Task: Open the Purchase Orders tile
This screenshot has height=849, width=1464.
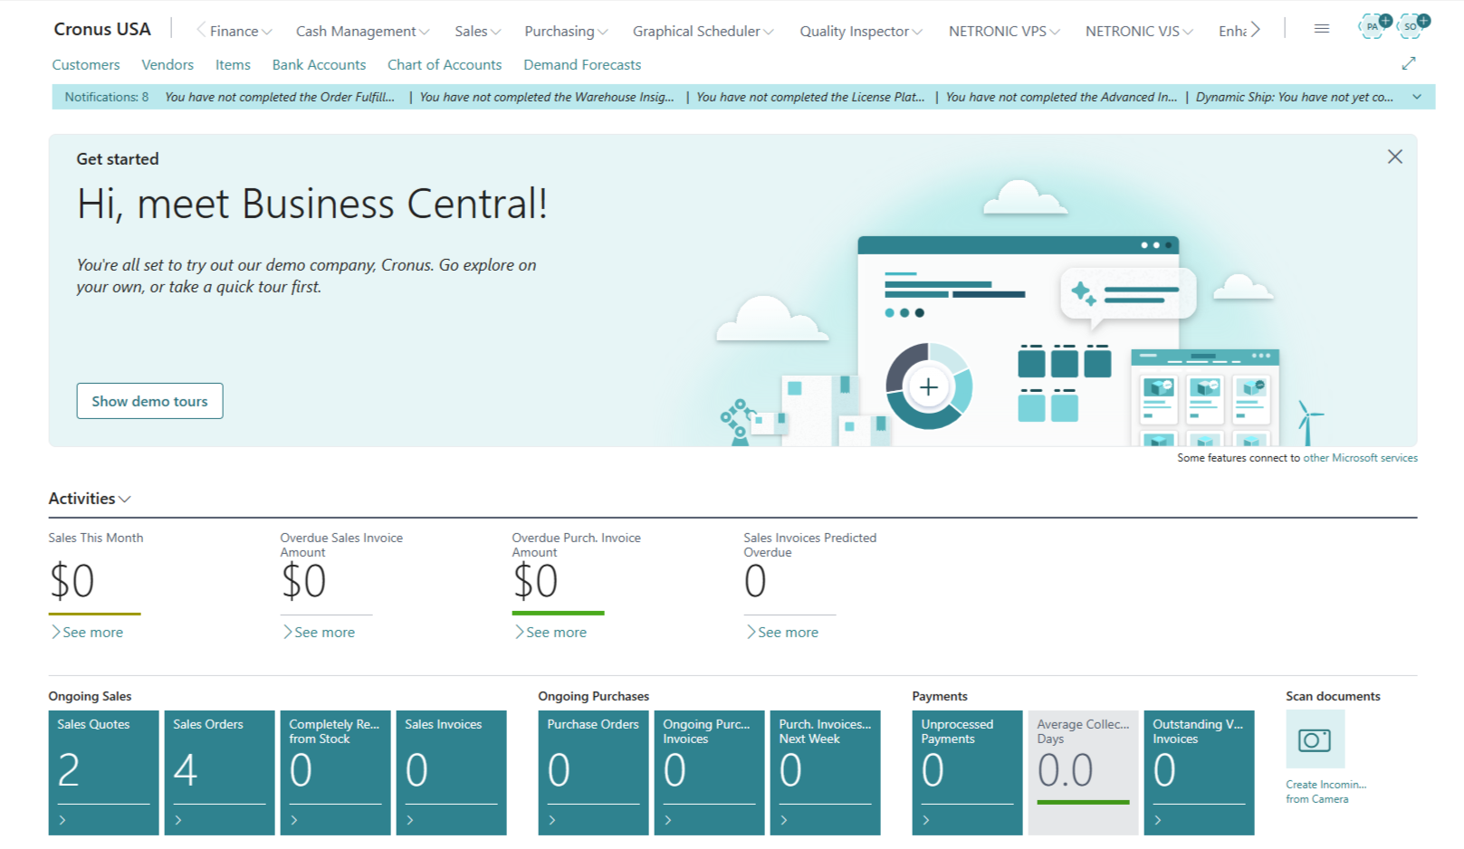Action: pos(593,772)
